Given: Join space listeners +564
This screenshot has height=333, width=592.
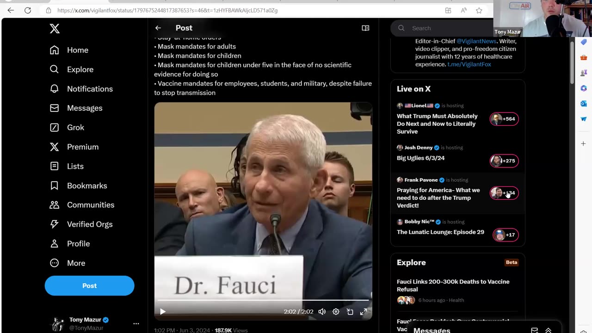Looking at the screenshot, I should pos(504,119).
